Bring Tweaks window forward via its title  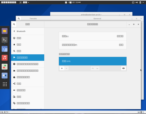click(x=33, y=18)
